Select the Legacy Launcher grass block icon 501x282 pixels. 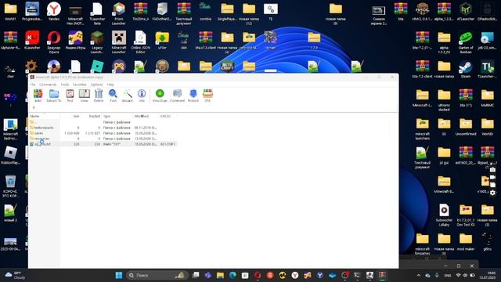(x=97, y=42)
